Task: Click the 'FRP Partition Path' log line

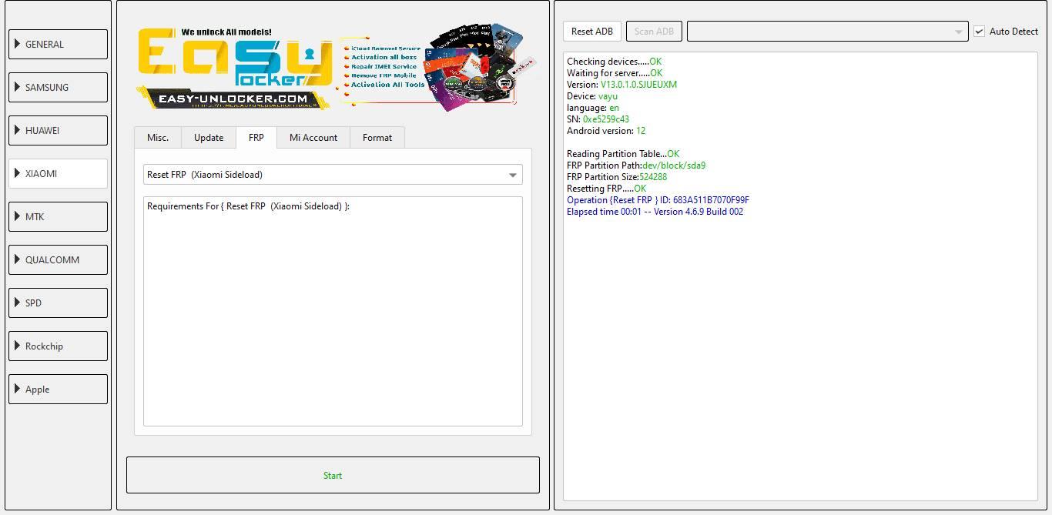Action: point(636,166)
